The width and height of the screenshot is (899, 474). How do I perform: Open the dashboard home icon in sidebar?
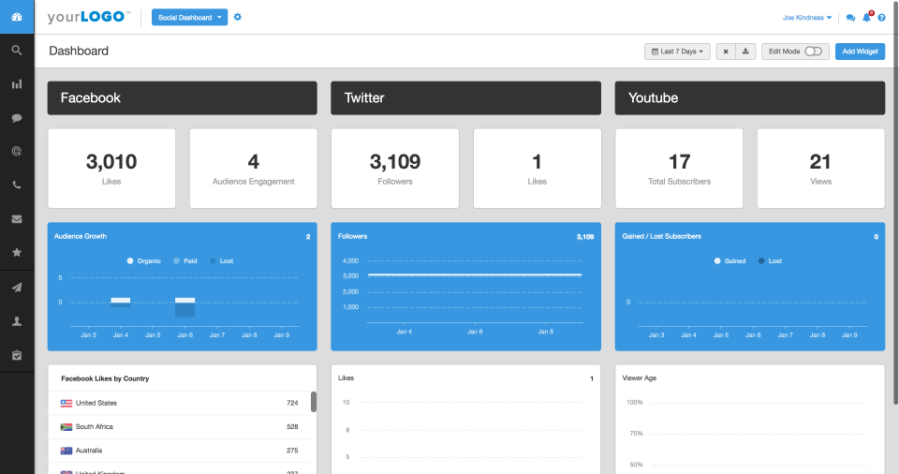(17, 17)
